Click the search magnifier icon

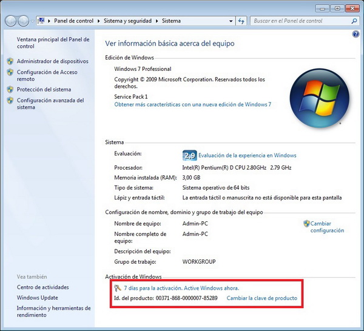pos(355,21)
